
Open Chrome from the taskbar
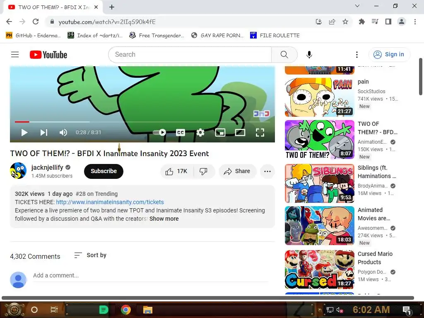(x=126, y=310)
